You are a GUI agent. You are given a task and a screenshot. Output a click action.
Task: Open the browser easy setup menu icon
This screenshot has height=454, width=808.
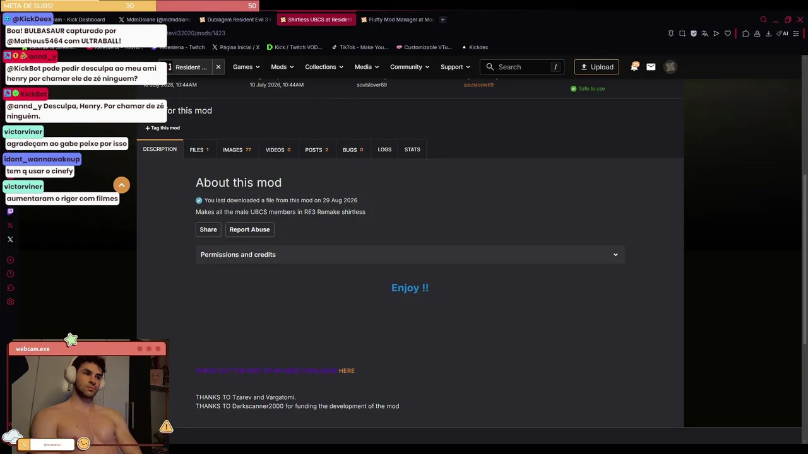[796, 33]
